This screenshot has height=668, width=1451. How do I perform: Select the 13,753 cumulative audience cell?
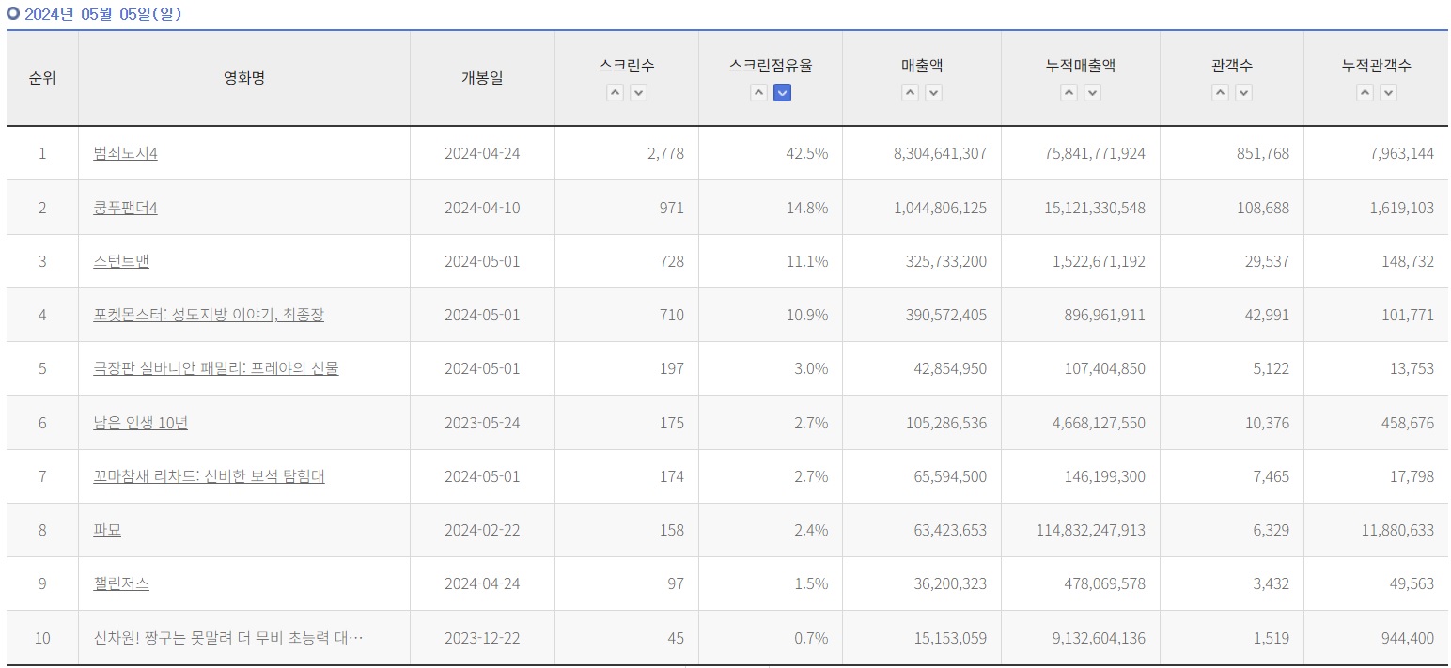coord(1376,368)
